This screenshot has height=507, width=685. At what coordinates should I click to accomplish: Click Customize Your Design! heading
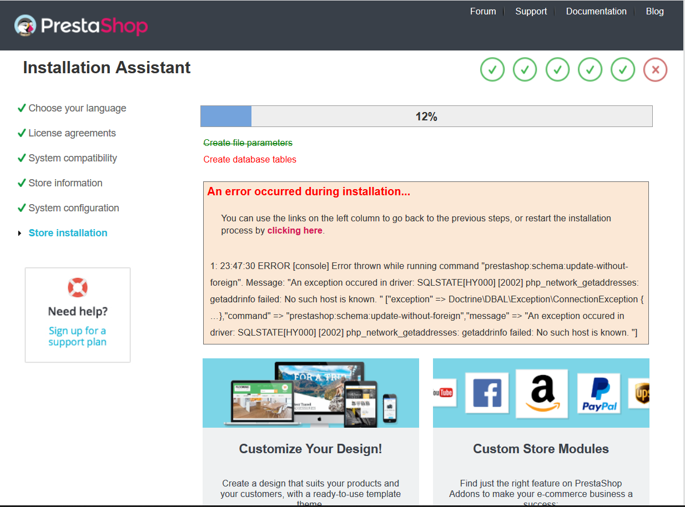point(311,449)
